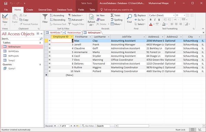Screen dimensions: 206x132
Task: Switch to Design View in status bar
Action: click(200, 130)
